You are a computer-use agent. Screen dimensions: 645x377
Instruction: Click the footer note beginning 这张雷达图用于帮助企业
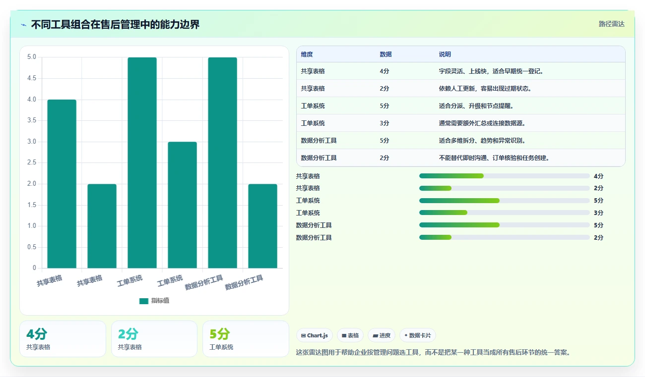[433, 353]
